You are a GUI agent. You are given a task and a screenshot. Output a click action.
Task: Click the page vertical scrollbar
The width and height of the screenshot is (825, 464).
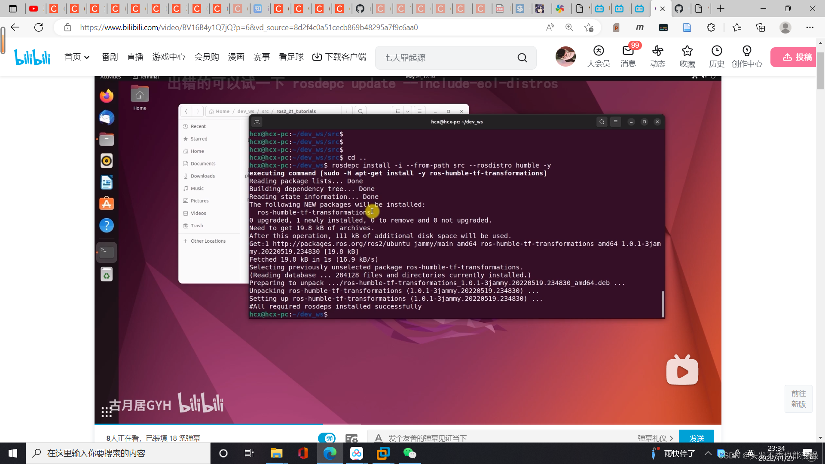[x=820, y=71]
